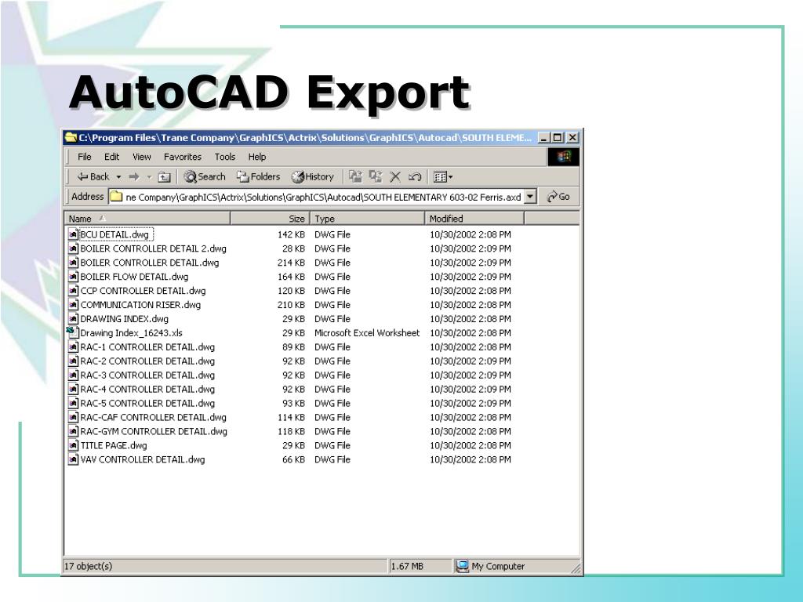Click the Go button

(558, 197)
